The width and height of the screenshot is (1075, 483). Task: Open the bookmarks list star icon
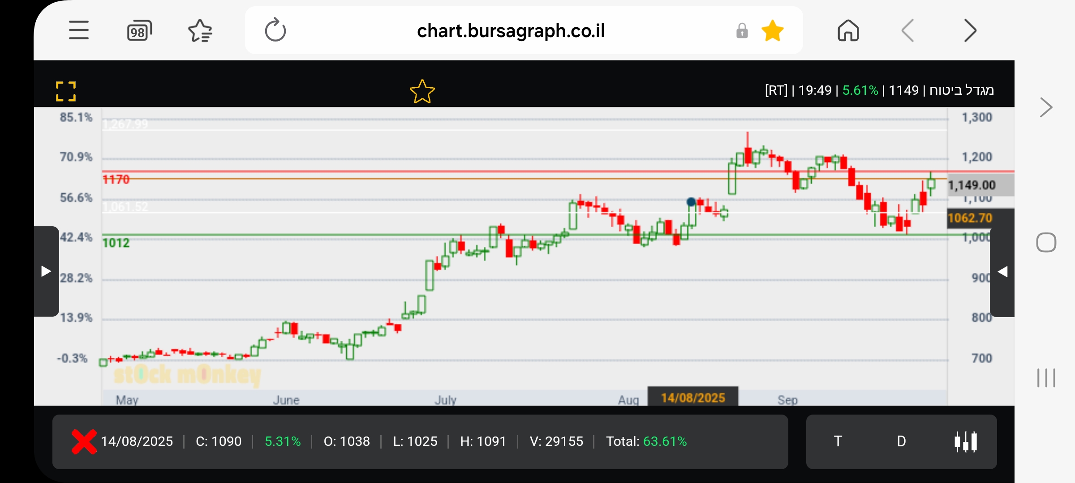[200, 30]
